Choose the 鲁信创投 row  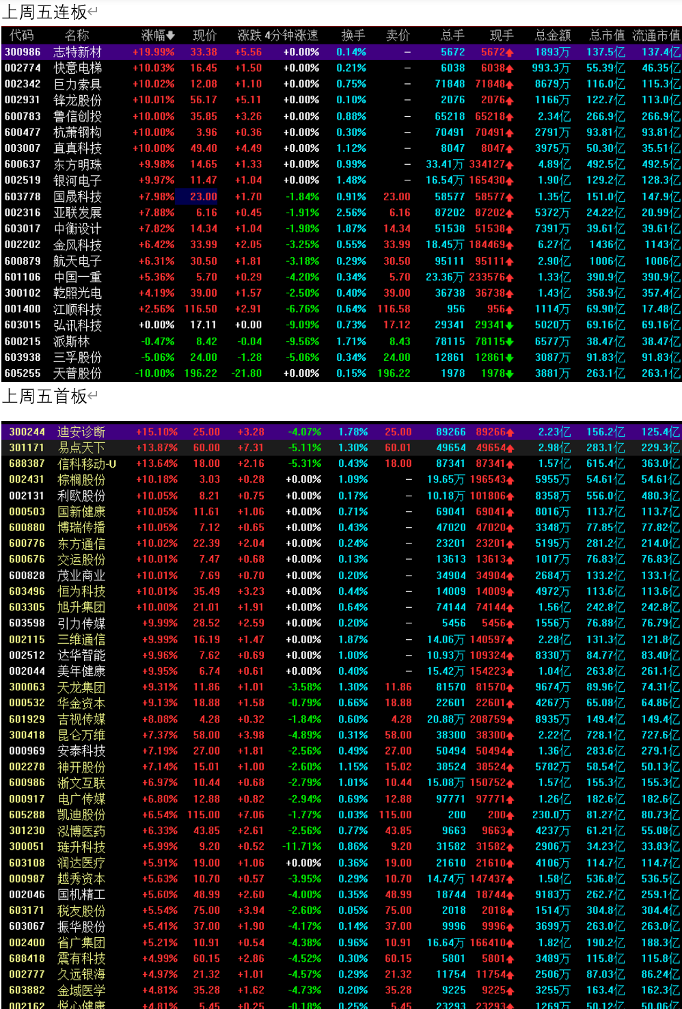pos(341,116)
